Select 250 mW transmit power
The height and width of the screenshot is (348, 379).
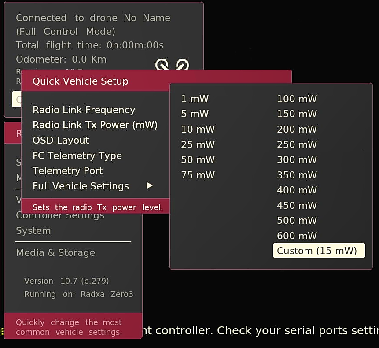pyautogui.click(x=296, y=144)
